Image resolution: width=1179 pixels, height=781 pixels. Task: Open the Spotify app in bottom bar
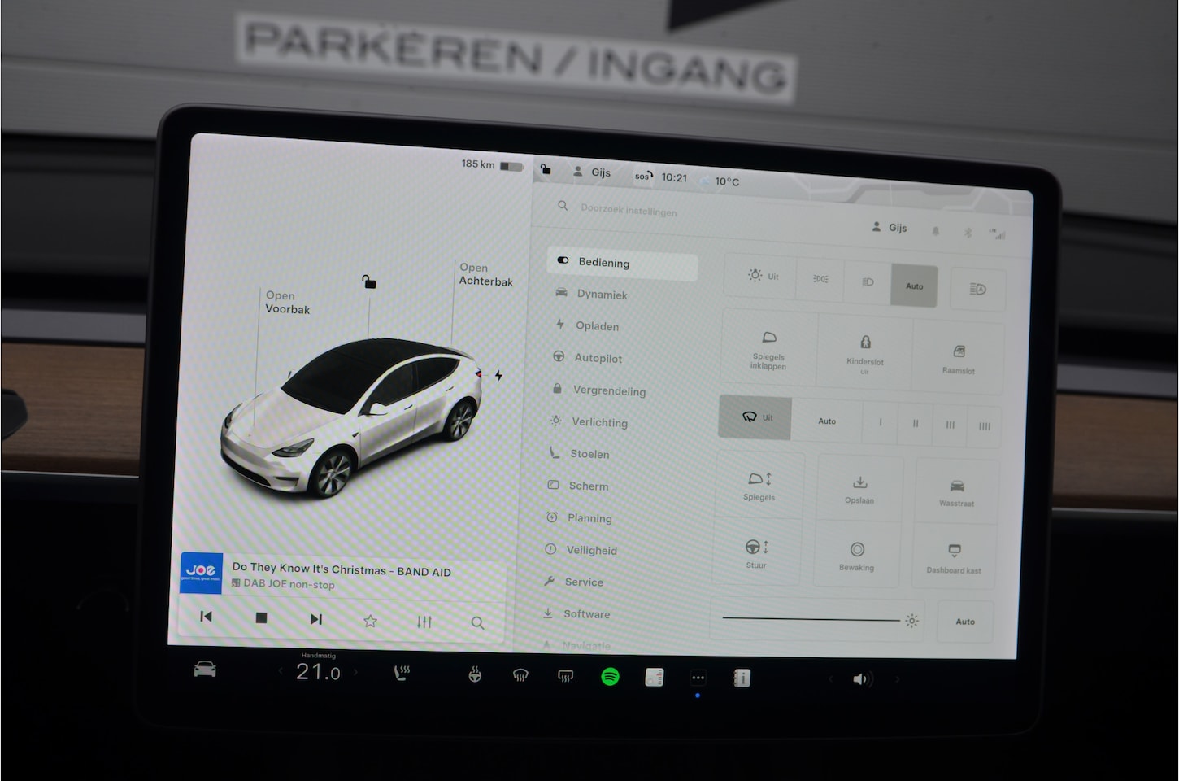point(610,676)
